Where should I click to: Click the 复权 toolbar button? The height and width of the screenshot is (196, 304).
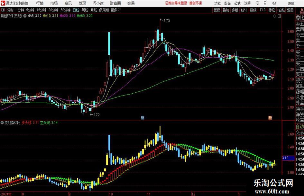(x=217, y=10)
